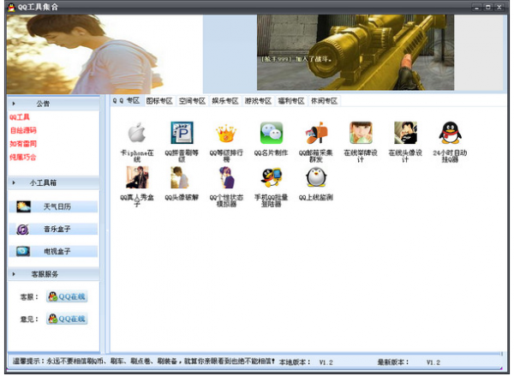Viewport: 514px width, 376px height.
Task: Launch QQ邮箱采集群发 mailbox icon
Action: 316,133
